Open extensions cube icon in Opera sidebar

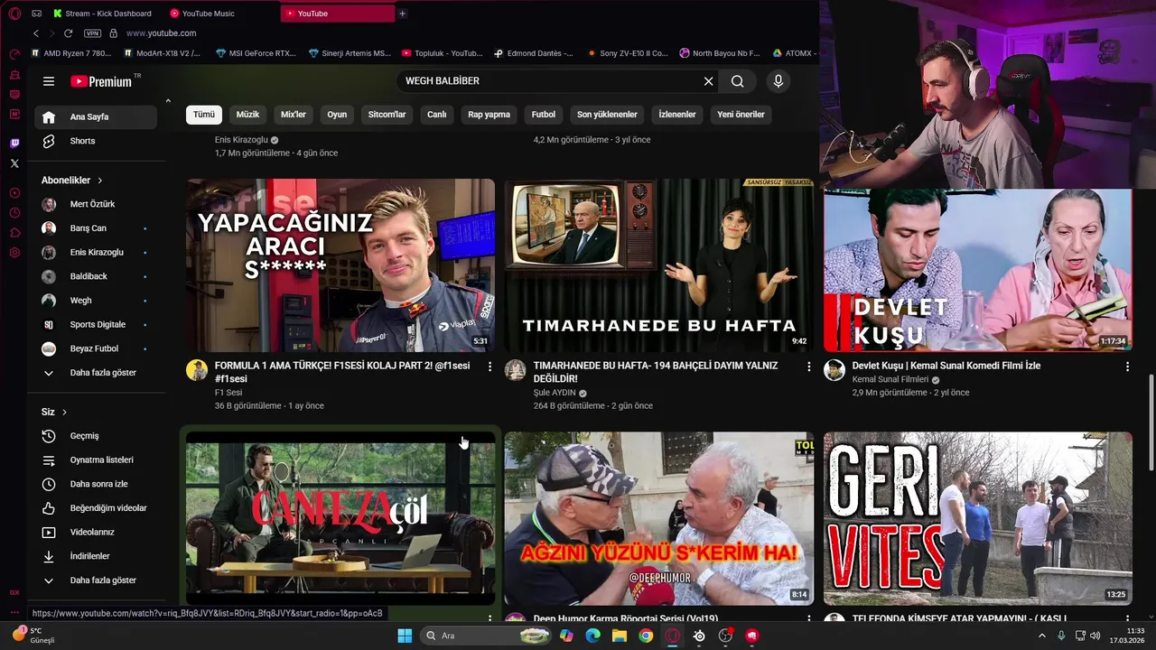[x=14, y=233]
